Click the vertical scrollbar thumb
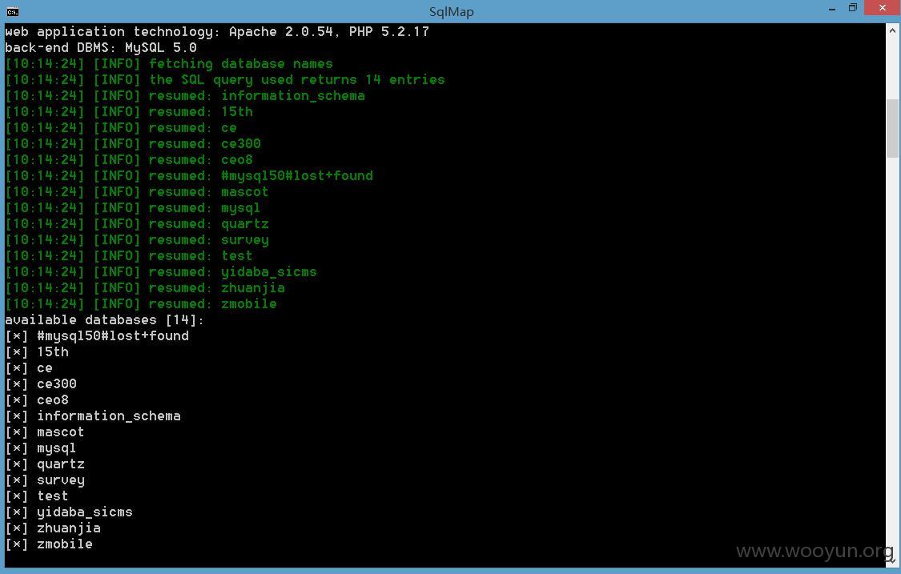This screenshot has height=574, width=901. click(892, 128)
